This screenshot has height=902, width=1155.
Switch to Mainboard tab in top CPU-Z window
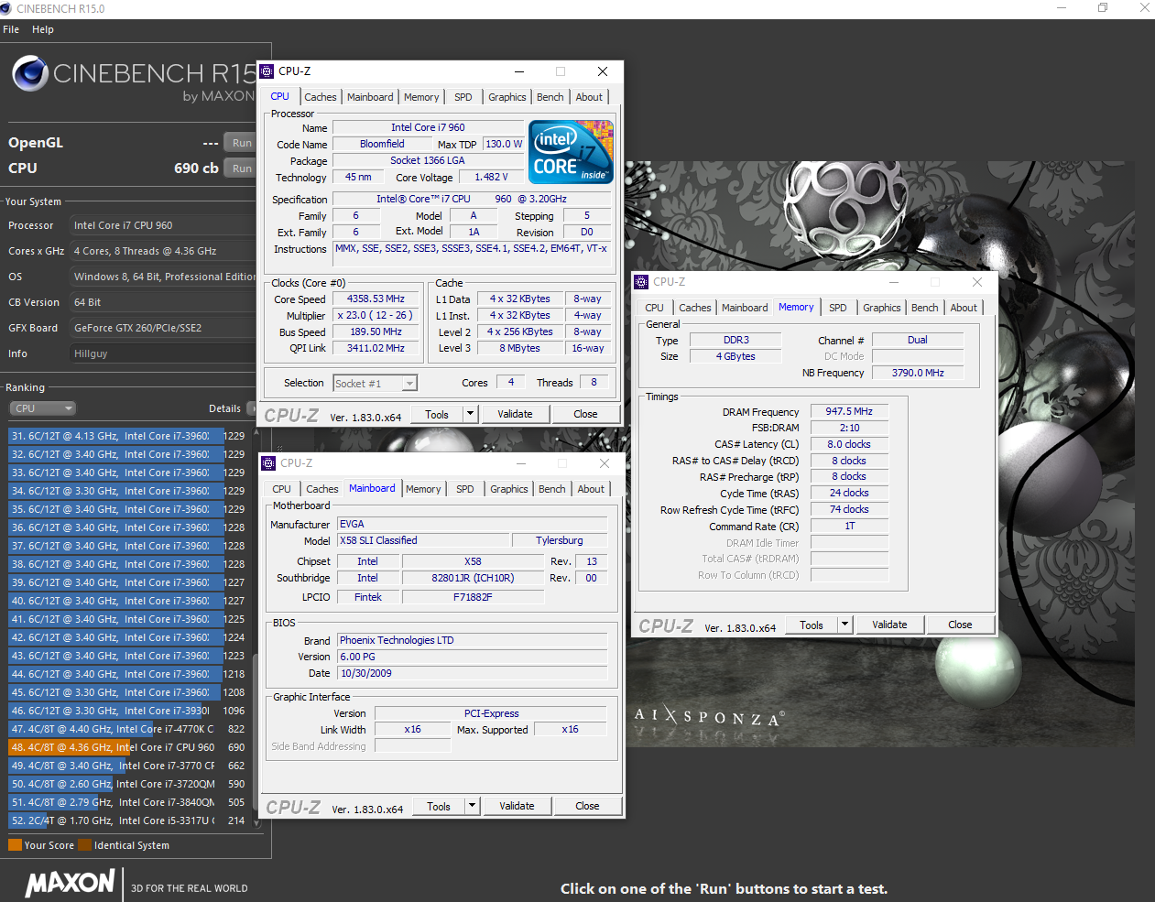370,97
